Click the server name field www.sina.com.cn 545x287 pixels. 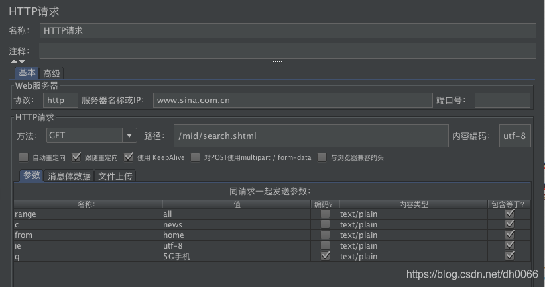click(292, 100)
